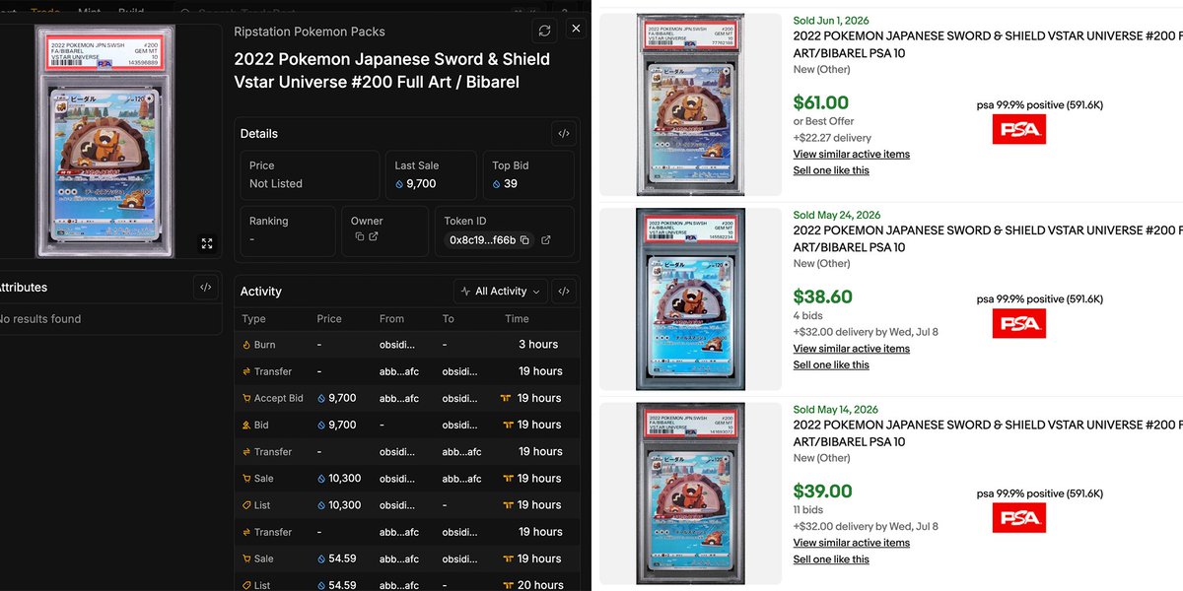Image resolution: width=1183 pixels, height=591 pixels.
Task: Click the marketplace logo in 54.59 Sale row
Action: click(508, 558)
